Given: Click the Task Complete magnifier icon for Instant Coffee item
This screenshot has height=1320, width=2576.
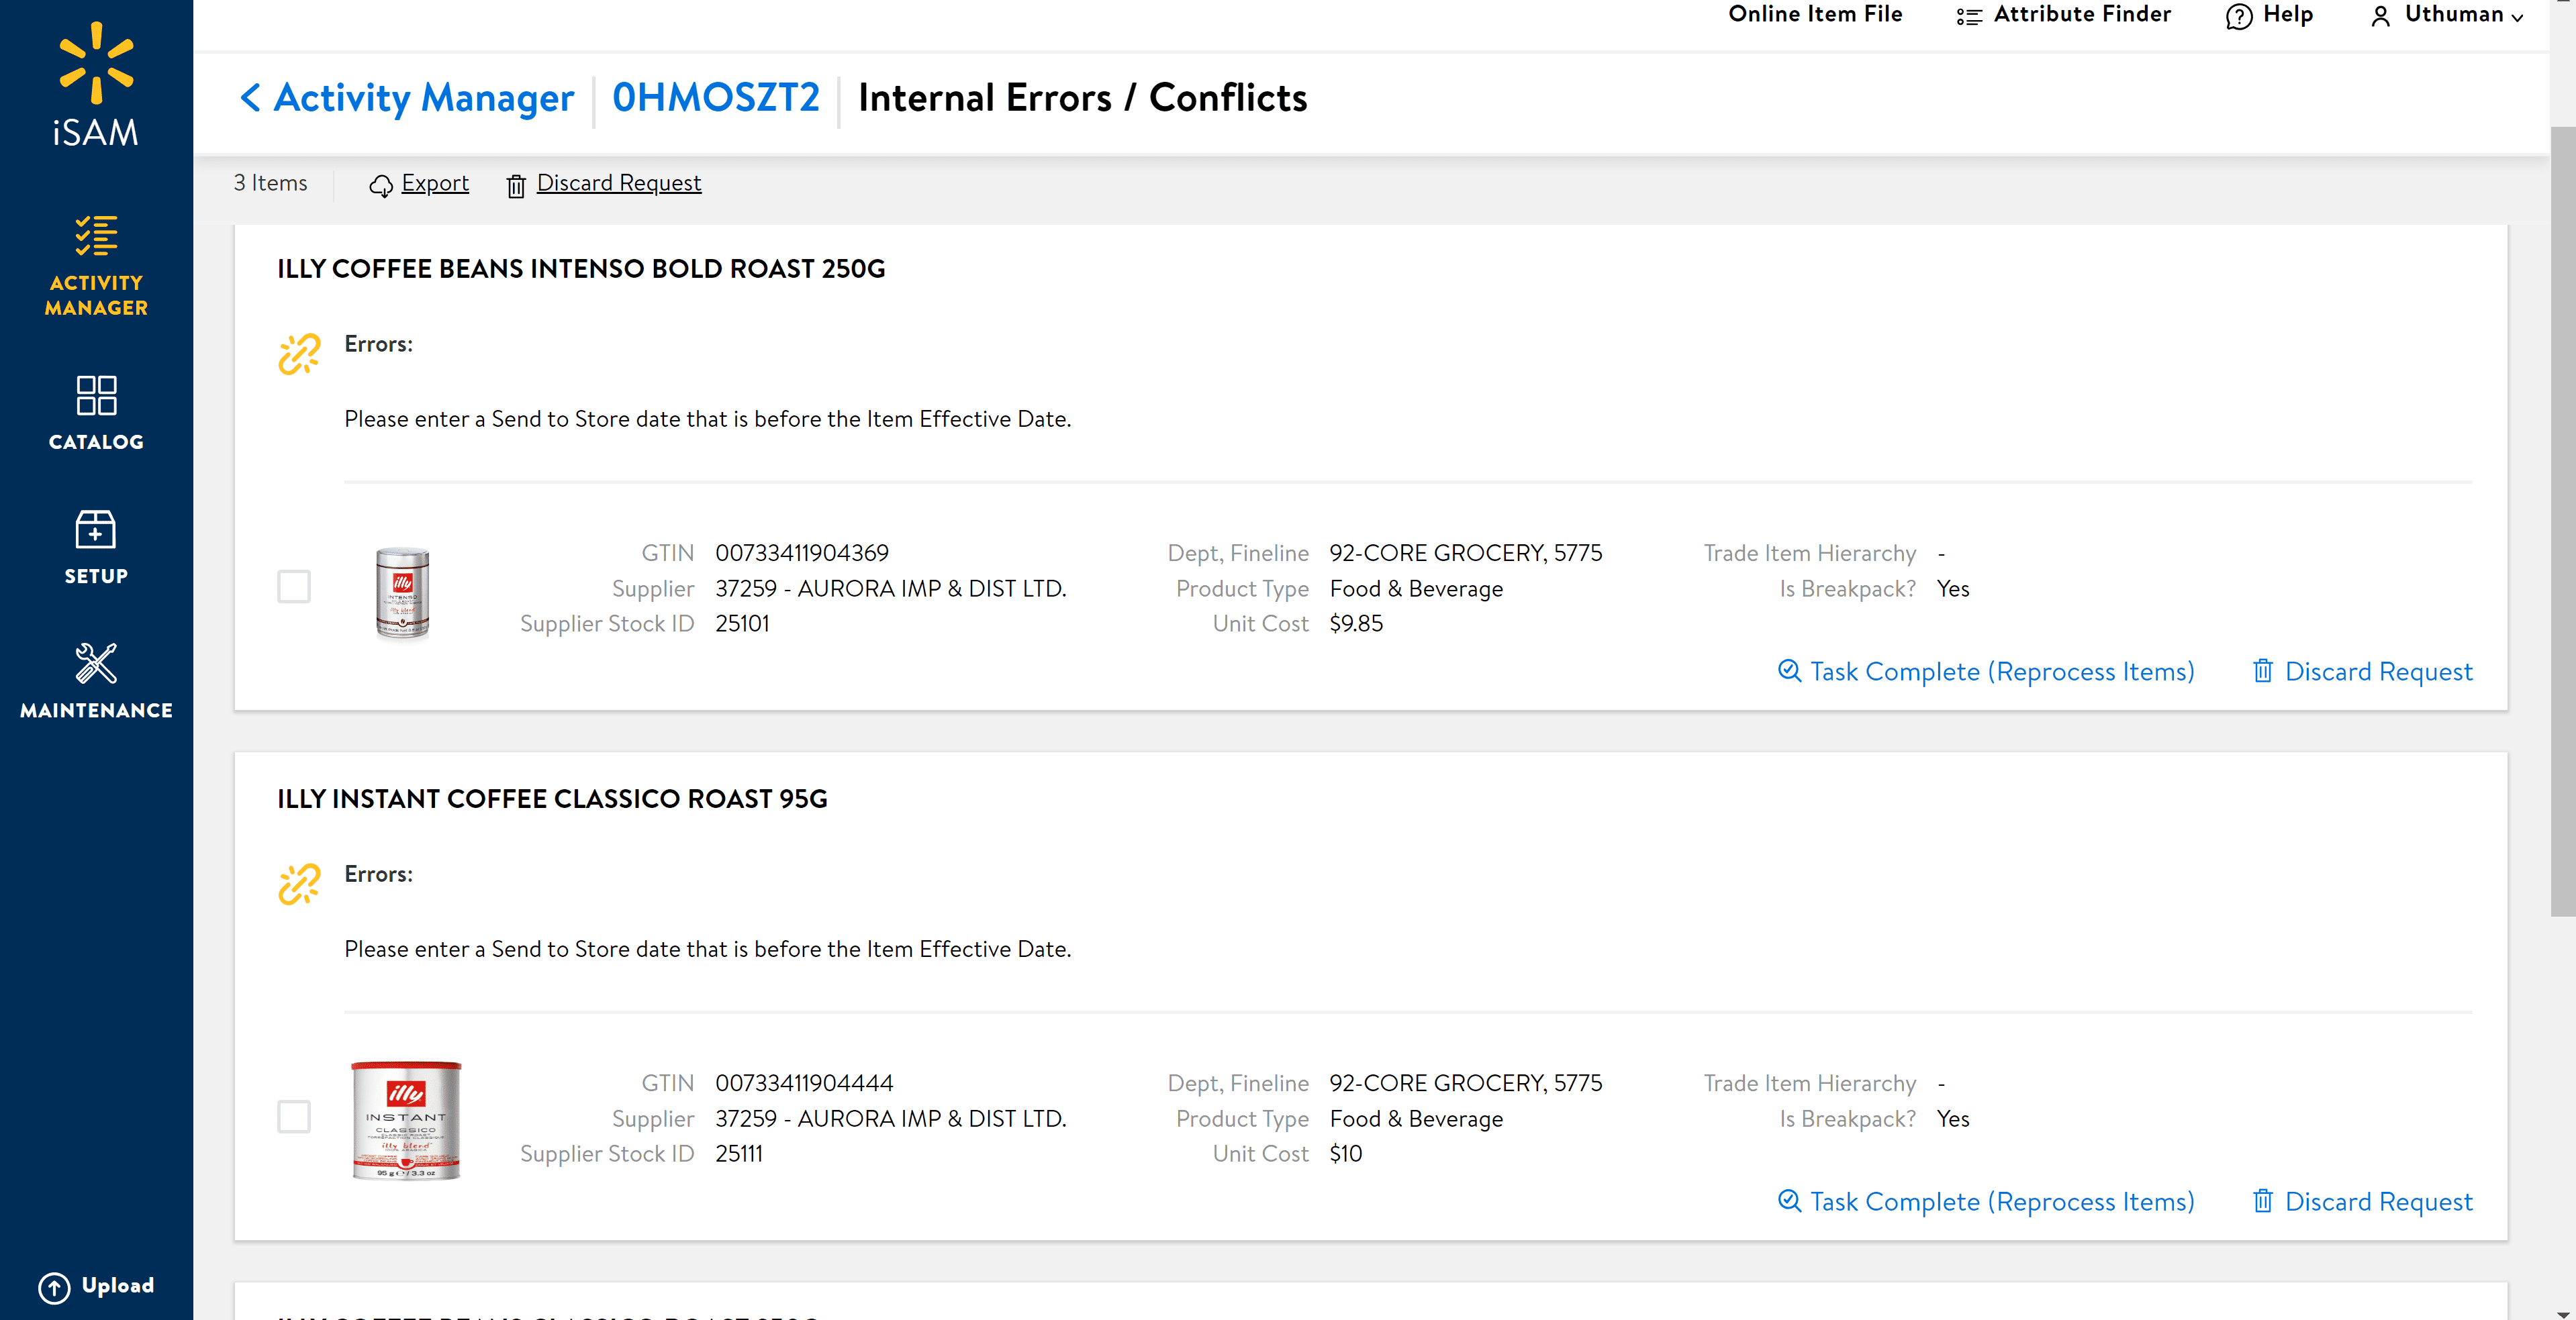Looking at the screenshot, I should tap(1789, 1200).
